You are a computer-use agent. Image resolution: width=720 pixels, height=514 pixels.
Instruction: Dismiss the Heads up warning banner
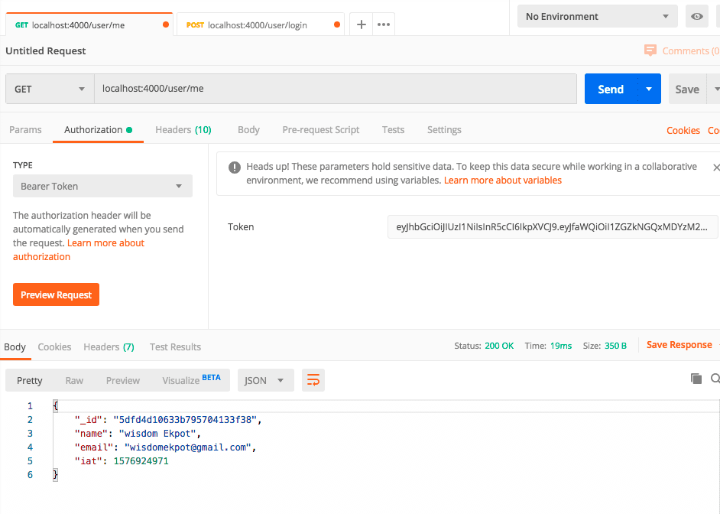(x=715, y=167)
